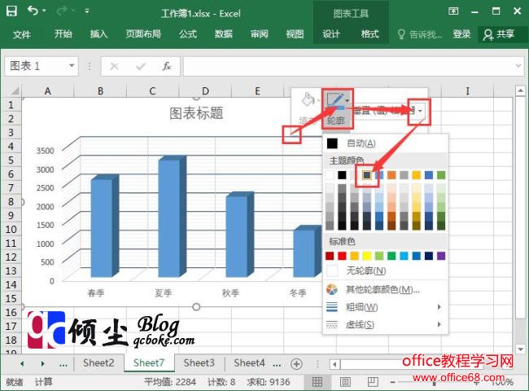Viewport: 529px width, 391px height.
Task: Select column B header
Action: (100, 91)
